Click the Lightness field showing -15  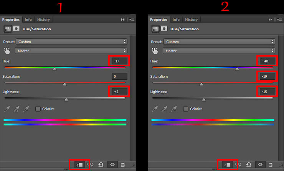267,92
